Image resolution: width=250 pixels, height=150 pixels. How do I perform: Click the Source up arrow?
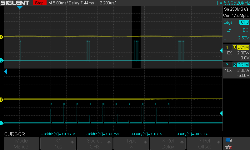click(109, 142)
